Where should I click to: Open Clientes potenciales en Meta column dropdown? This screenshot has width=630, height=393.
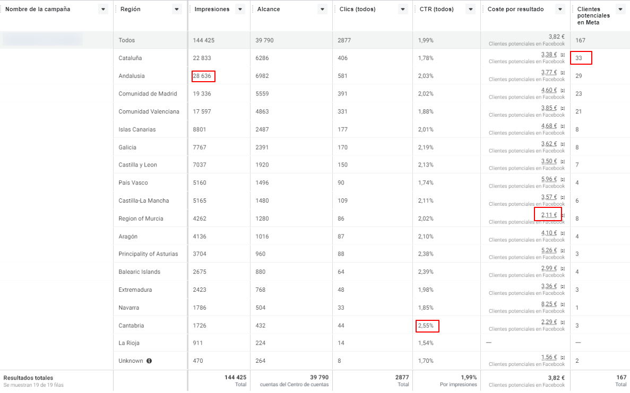pyautogui.click(x=620, y=9)
